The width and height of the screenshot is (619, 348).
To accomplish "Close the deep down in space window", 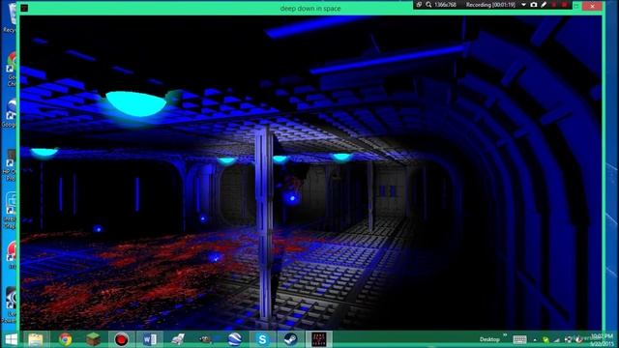I will pos(592,6).
